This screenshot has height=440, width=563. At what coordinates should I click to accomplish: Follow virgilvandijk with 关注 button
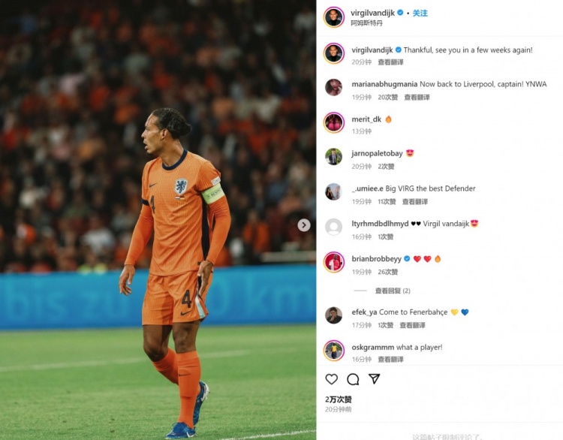point(420,13)
